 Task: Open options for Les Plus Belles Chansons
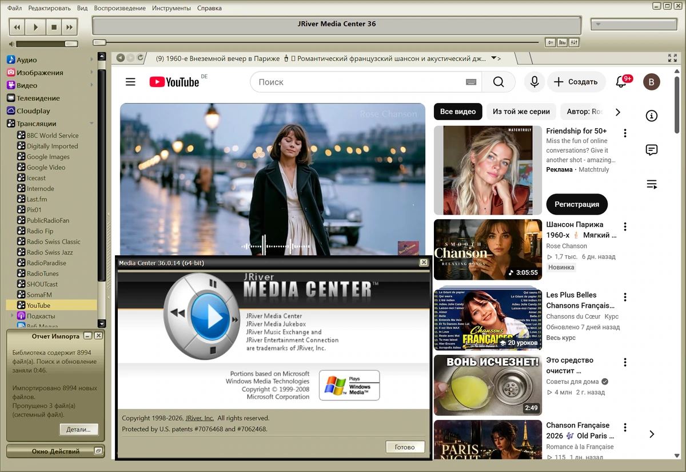point(625,298)
